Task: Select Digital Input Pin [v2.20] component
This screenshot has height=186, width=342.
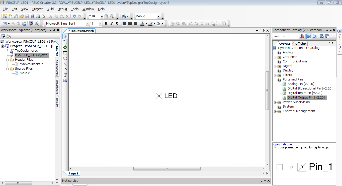Action: click(x=305, y=93)
